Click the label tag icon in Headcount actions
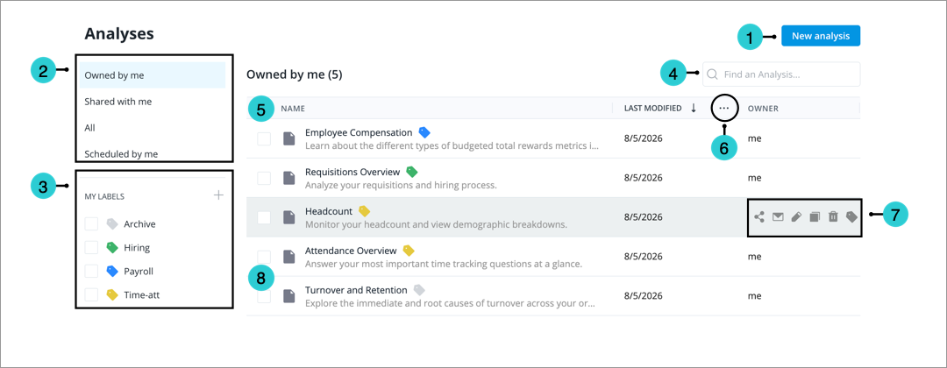 [851, 217]
